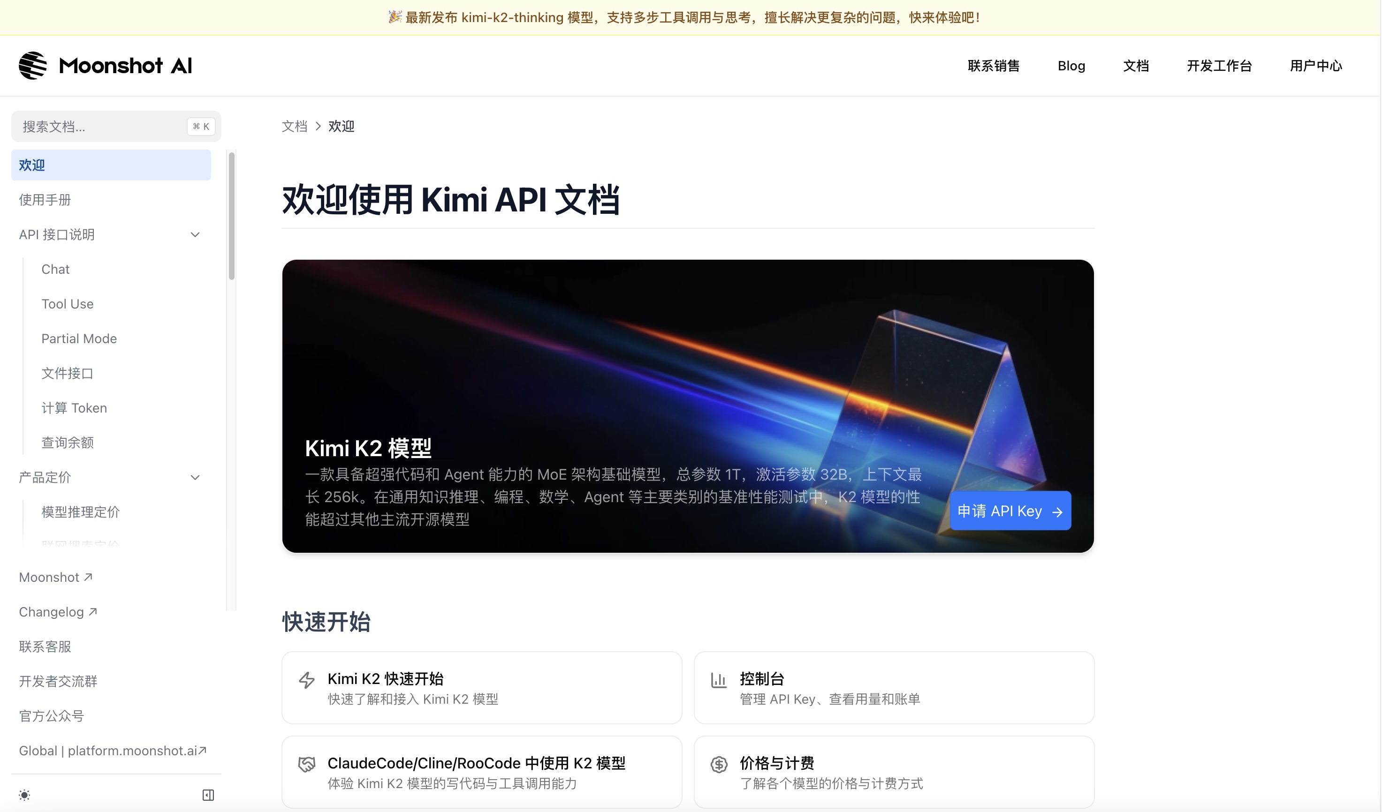The width and height of the screenshot is (1382, 812).
Task: Click the arrow on 申请 API Key button
Action: pyautogui.click(x=1057, y=511)
